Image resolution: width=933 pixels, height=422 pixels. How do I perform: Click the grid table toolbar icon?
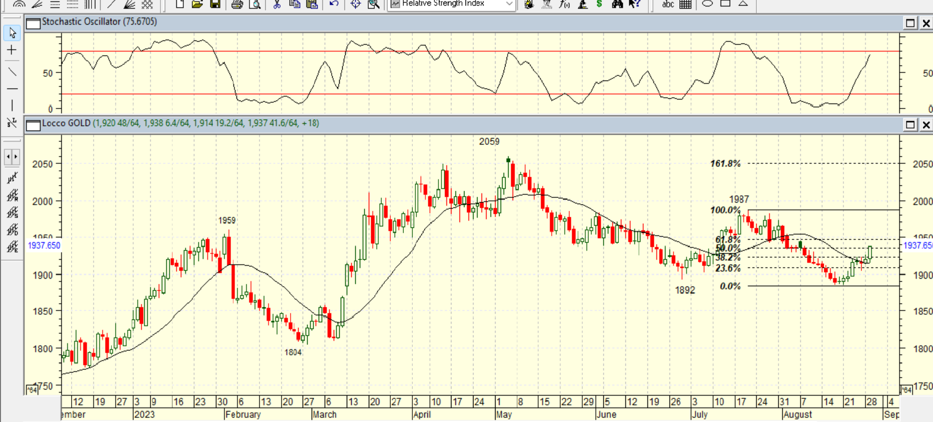point(685,4)
